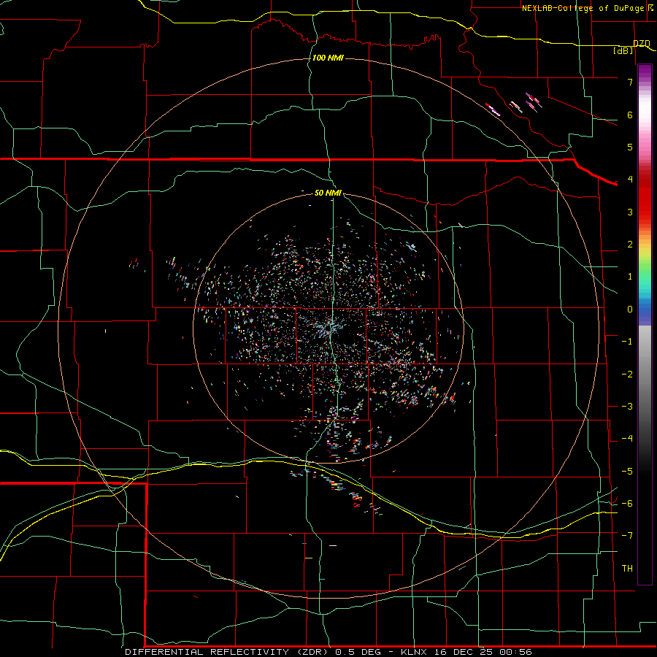Click the 7 value on color scale

click(630, 82)
